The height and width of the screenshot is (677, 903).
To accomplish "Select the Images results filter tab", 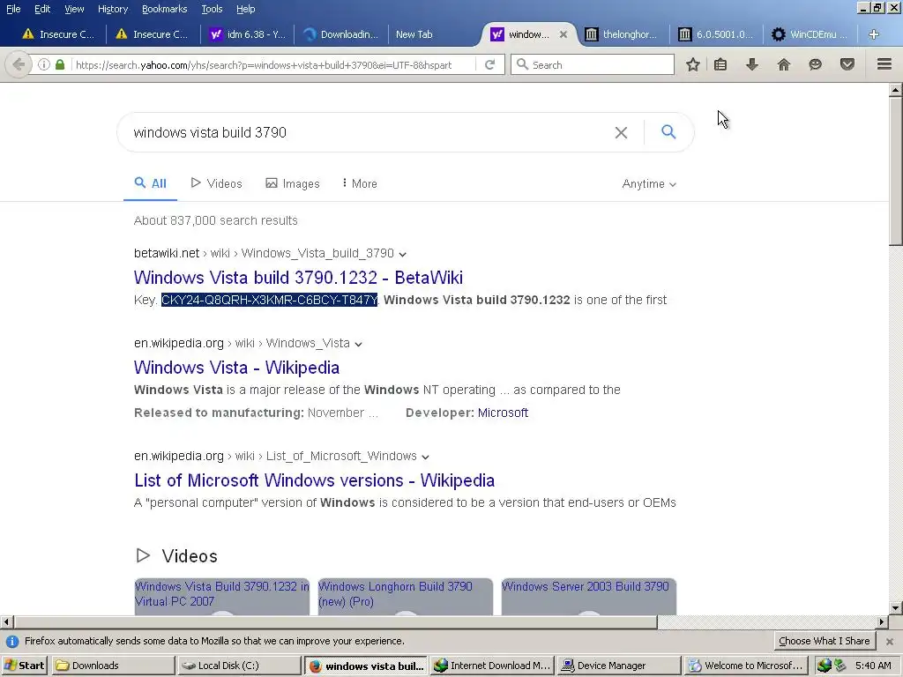I will click(x=293, y=183).
